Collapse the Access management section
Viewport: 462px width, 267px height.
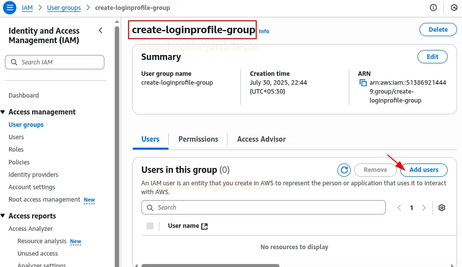tap(3, 112)
